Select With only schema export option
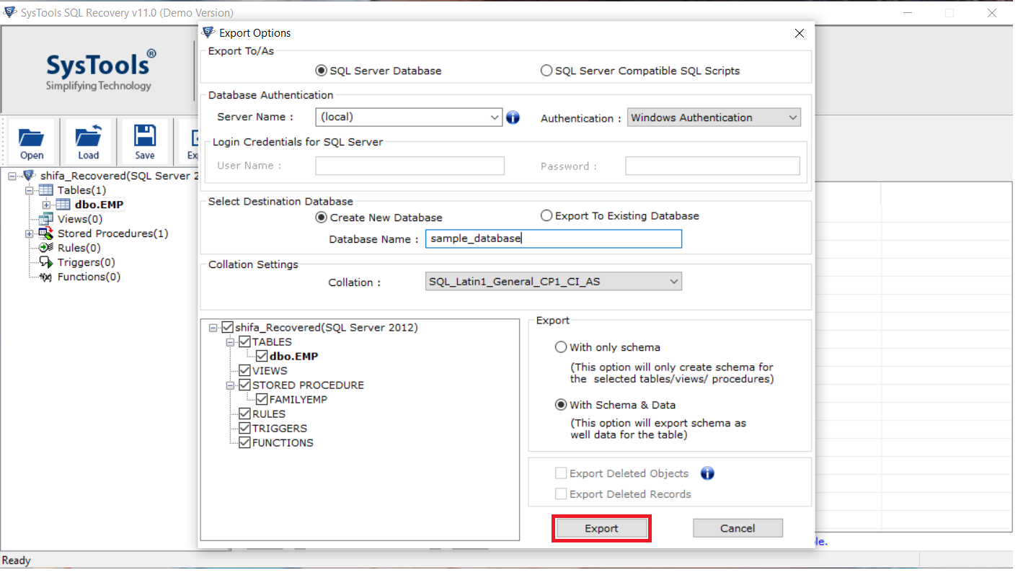Screen dimensions: 1018x572 point(561,347)
